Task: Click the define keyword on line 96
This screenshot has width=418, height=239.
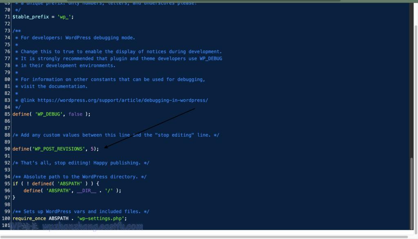Action: click(32, 191)
